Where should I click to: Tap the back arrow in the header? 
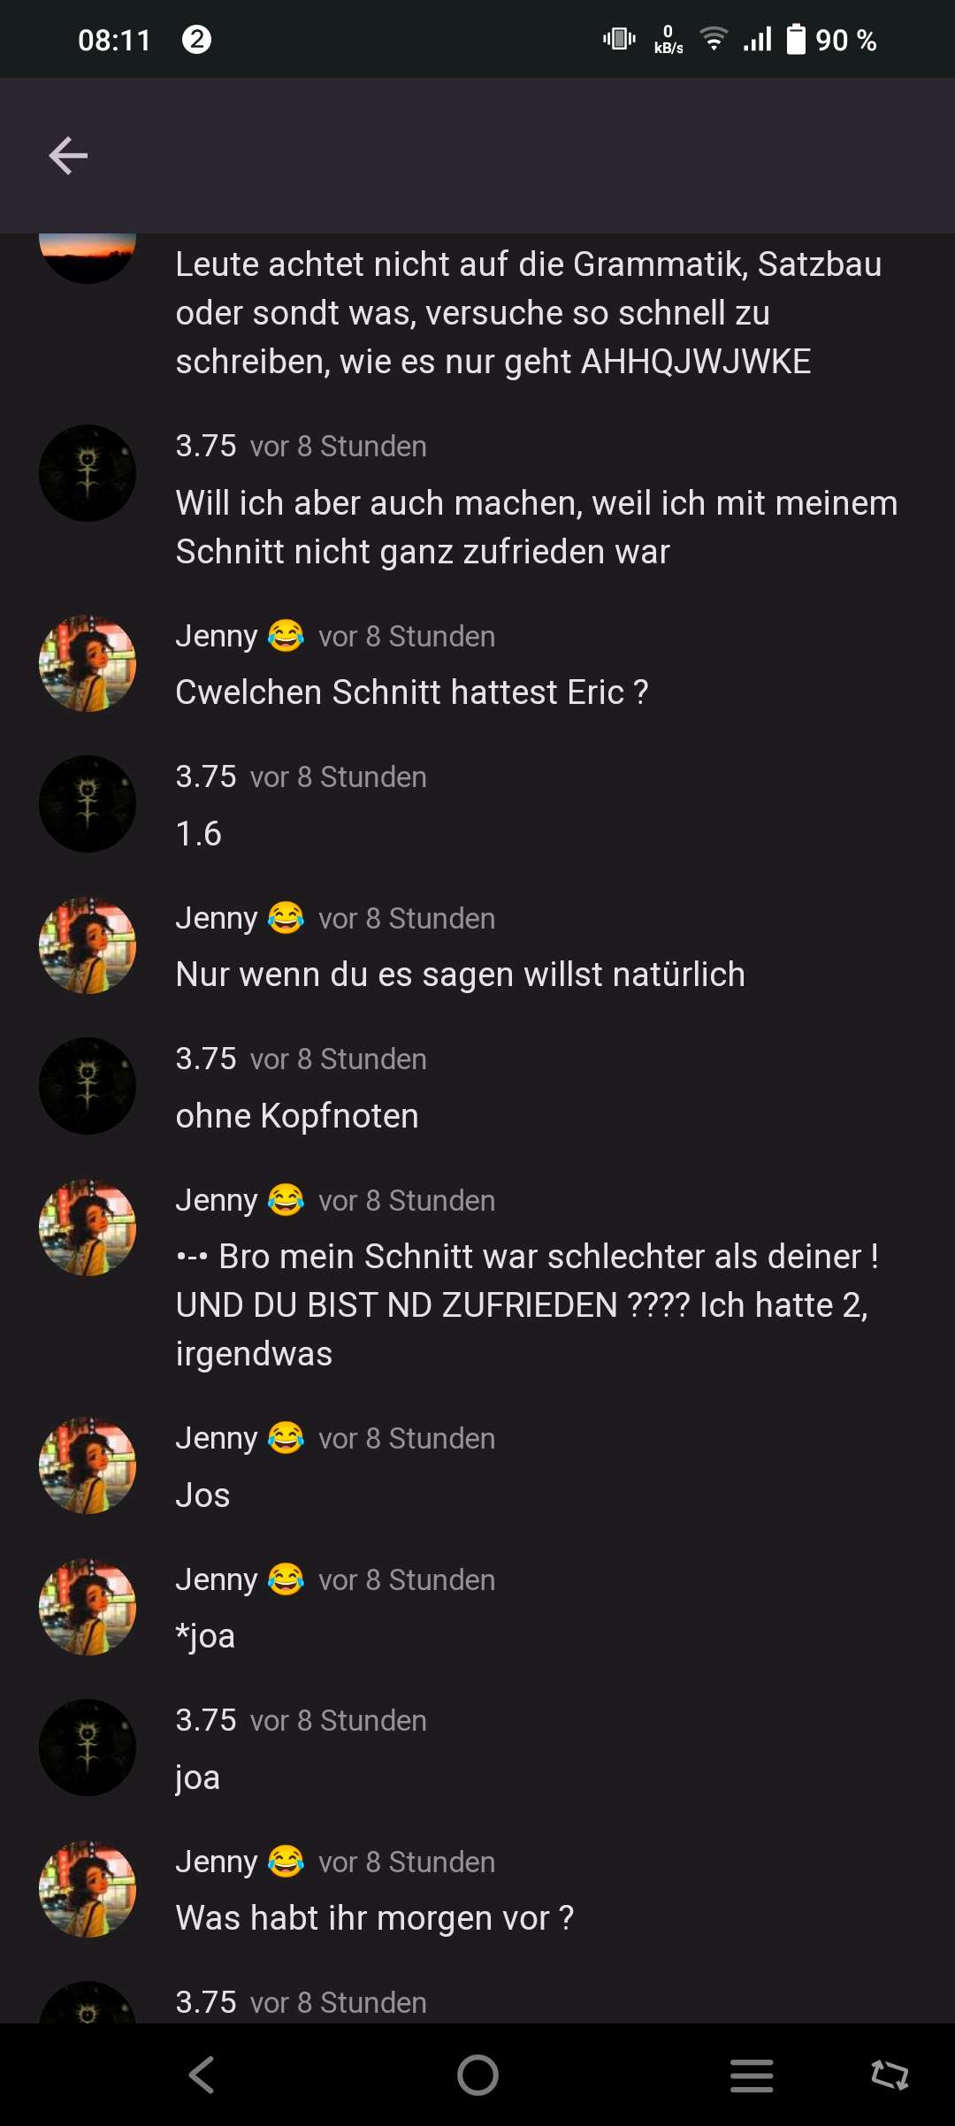click(68, 156)
